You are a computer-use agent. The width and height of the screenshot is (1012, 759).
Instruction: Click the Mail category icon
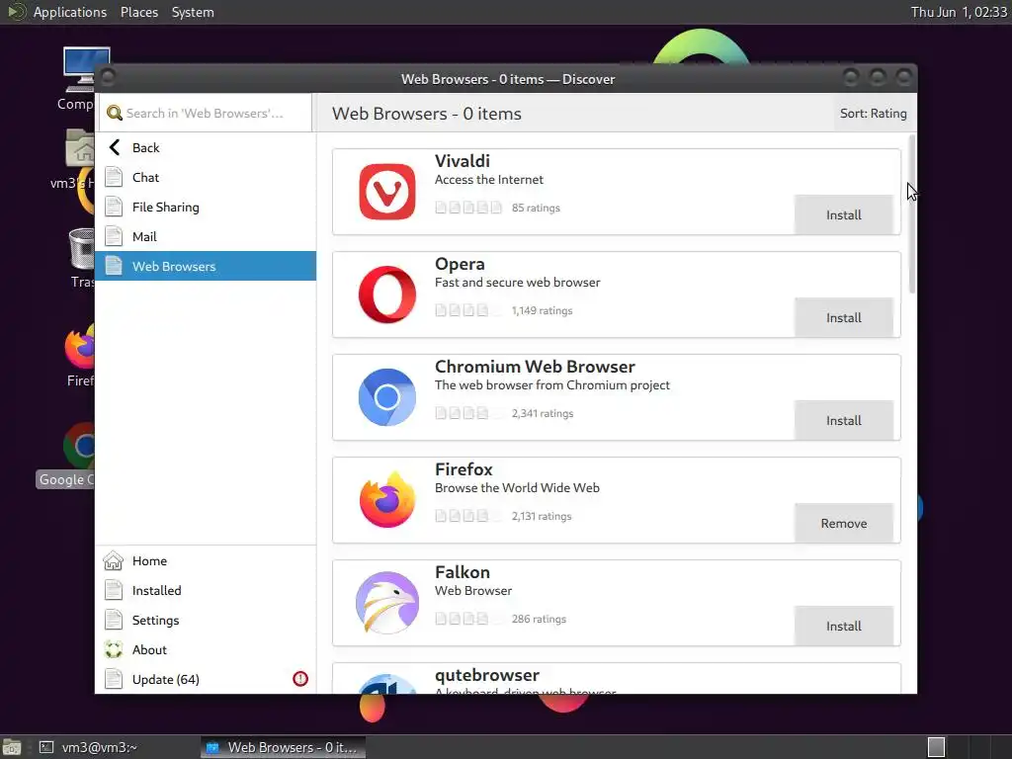(x=114, y=236)
